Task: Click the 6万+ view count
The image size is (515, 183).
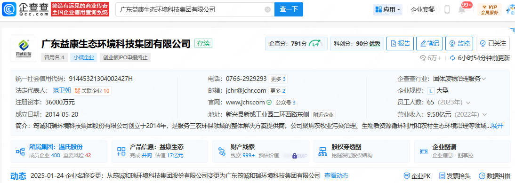Action: tap(431, 58)
